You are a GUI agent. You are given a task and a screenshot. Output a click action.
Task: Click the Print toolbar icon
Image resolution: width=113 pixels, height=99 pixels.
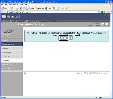(63, 8)
